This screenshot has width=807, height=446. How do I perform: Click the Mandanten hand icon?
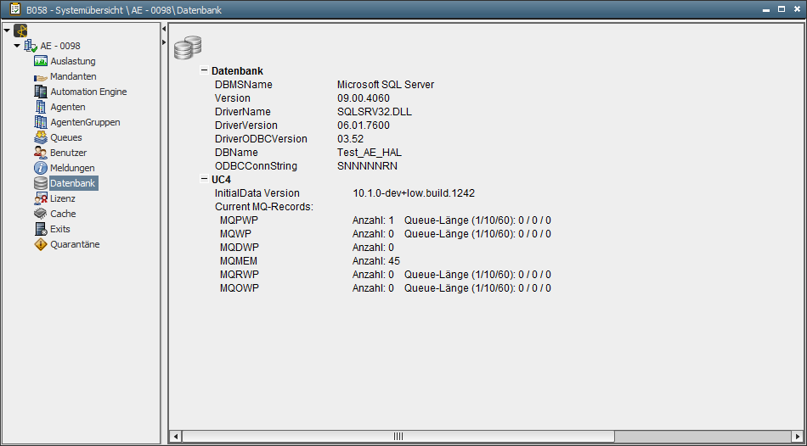41,77
